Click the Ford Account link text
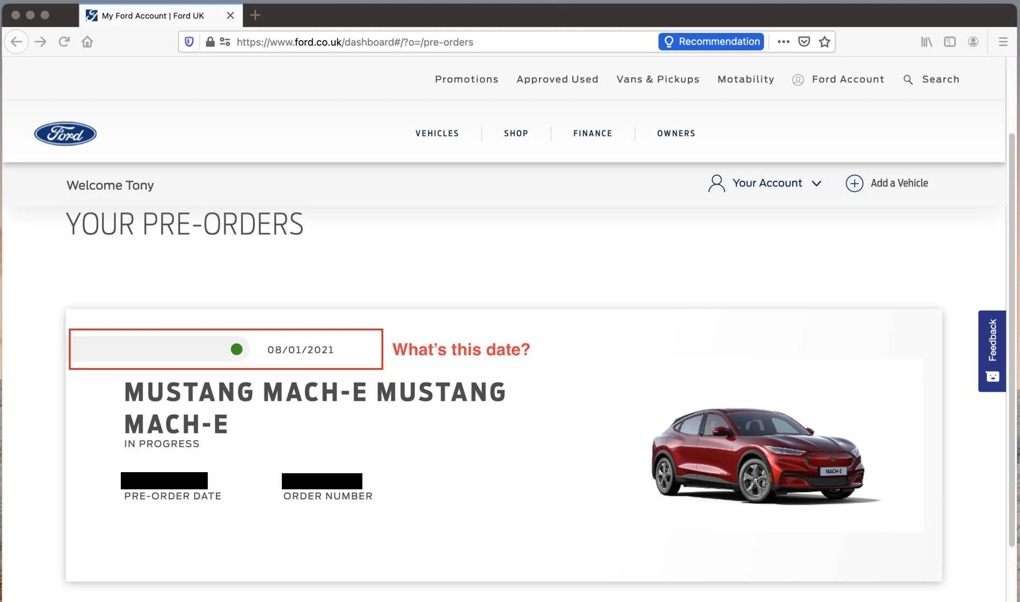Screen dimensions: 1020x602 tap(848, 79)
